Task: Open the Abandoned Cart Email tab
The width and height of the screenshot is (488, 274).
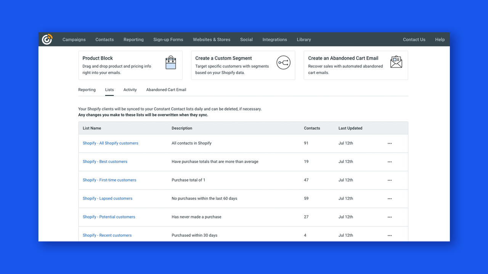Action: (x=166, y=90)
